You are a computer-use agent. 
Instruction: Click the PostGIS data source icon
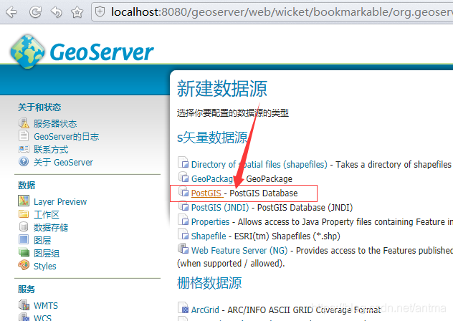pyautogui.click(x=183, y=191)
